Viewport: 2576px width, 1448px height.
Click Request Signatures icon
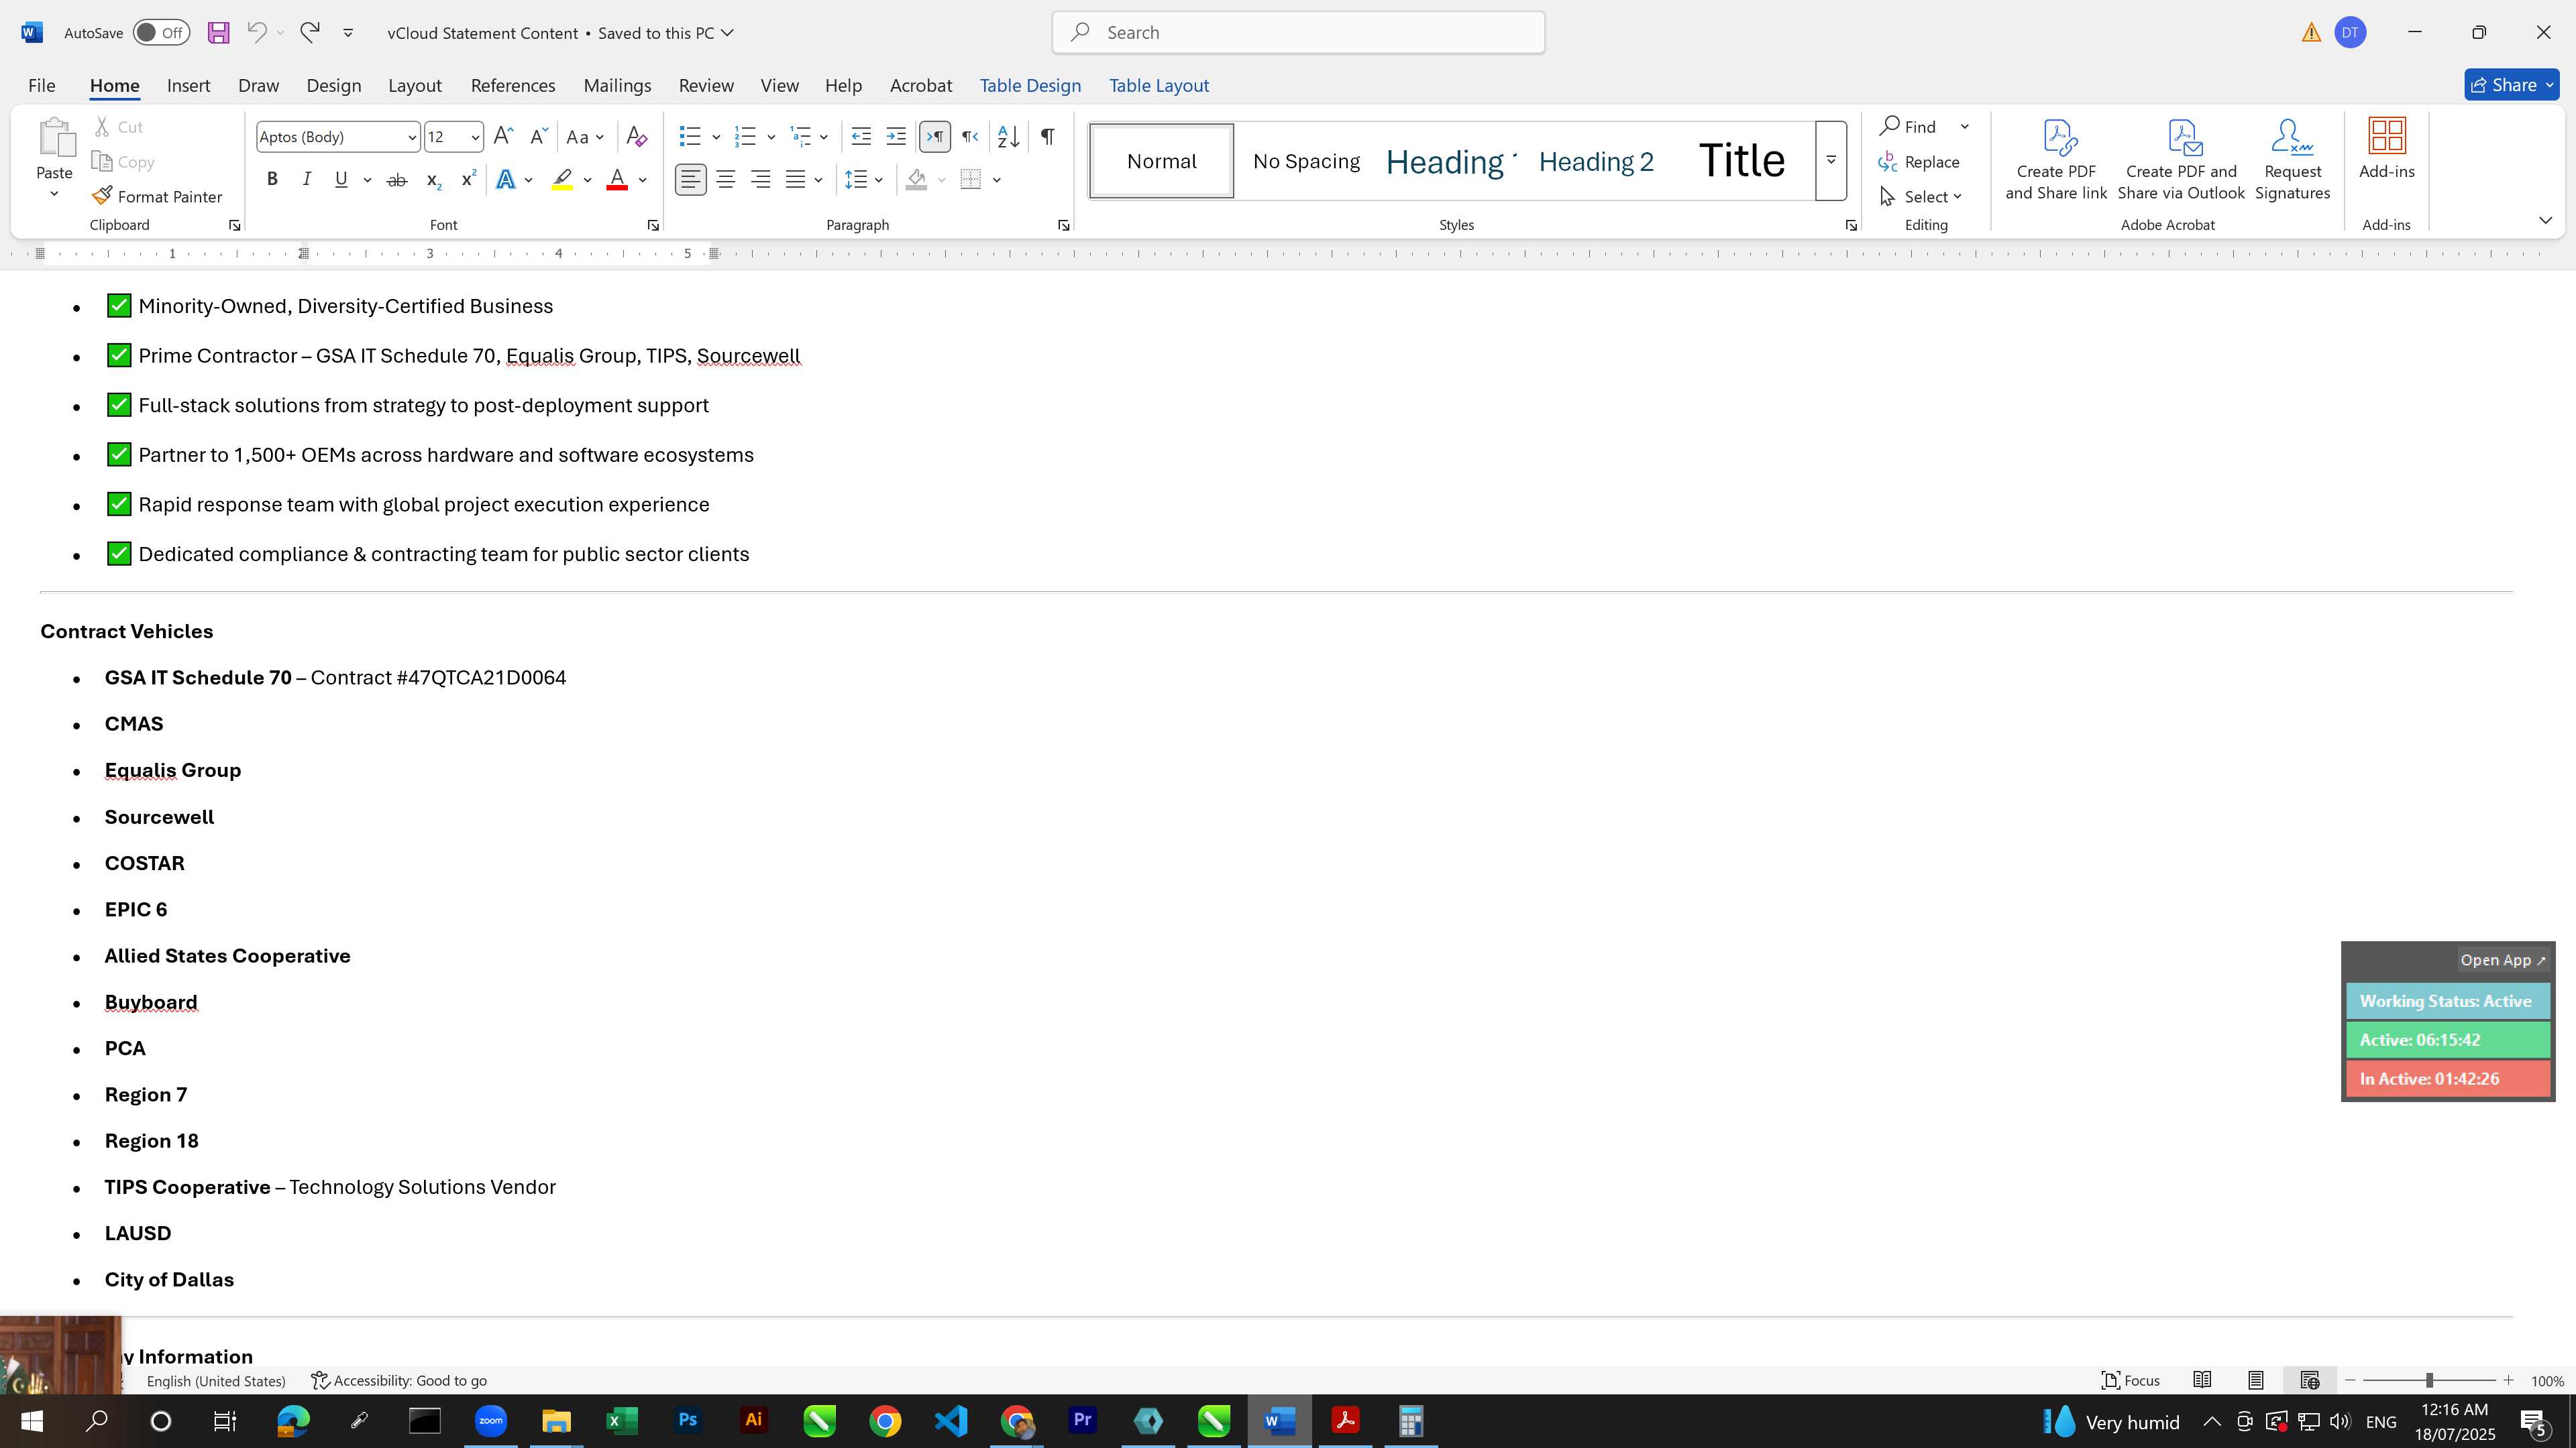pos(2293,160)
